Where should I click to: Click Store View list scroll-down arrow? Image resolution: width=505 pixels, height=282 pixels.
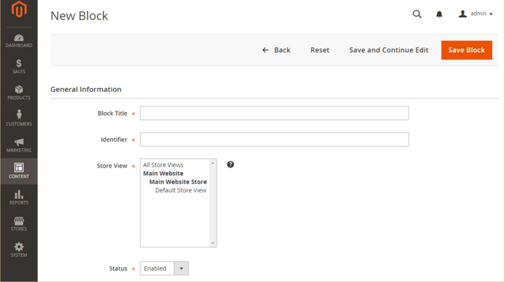point(212,243)
